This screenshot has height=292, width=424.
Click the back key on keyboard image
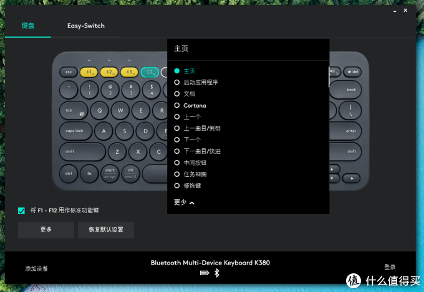(x=345, y=90)
